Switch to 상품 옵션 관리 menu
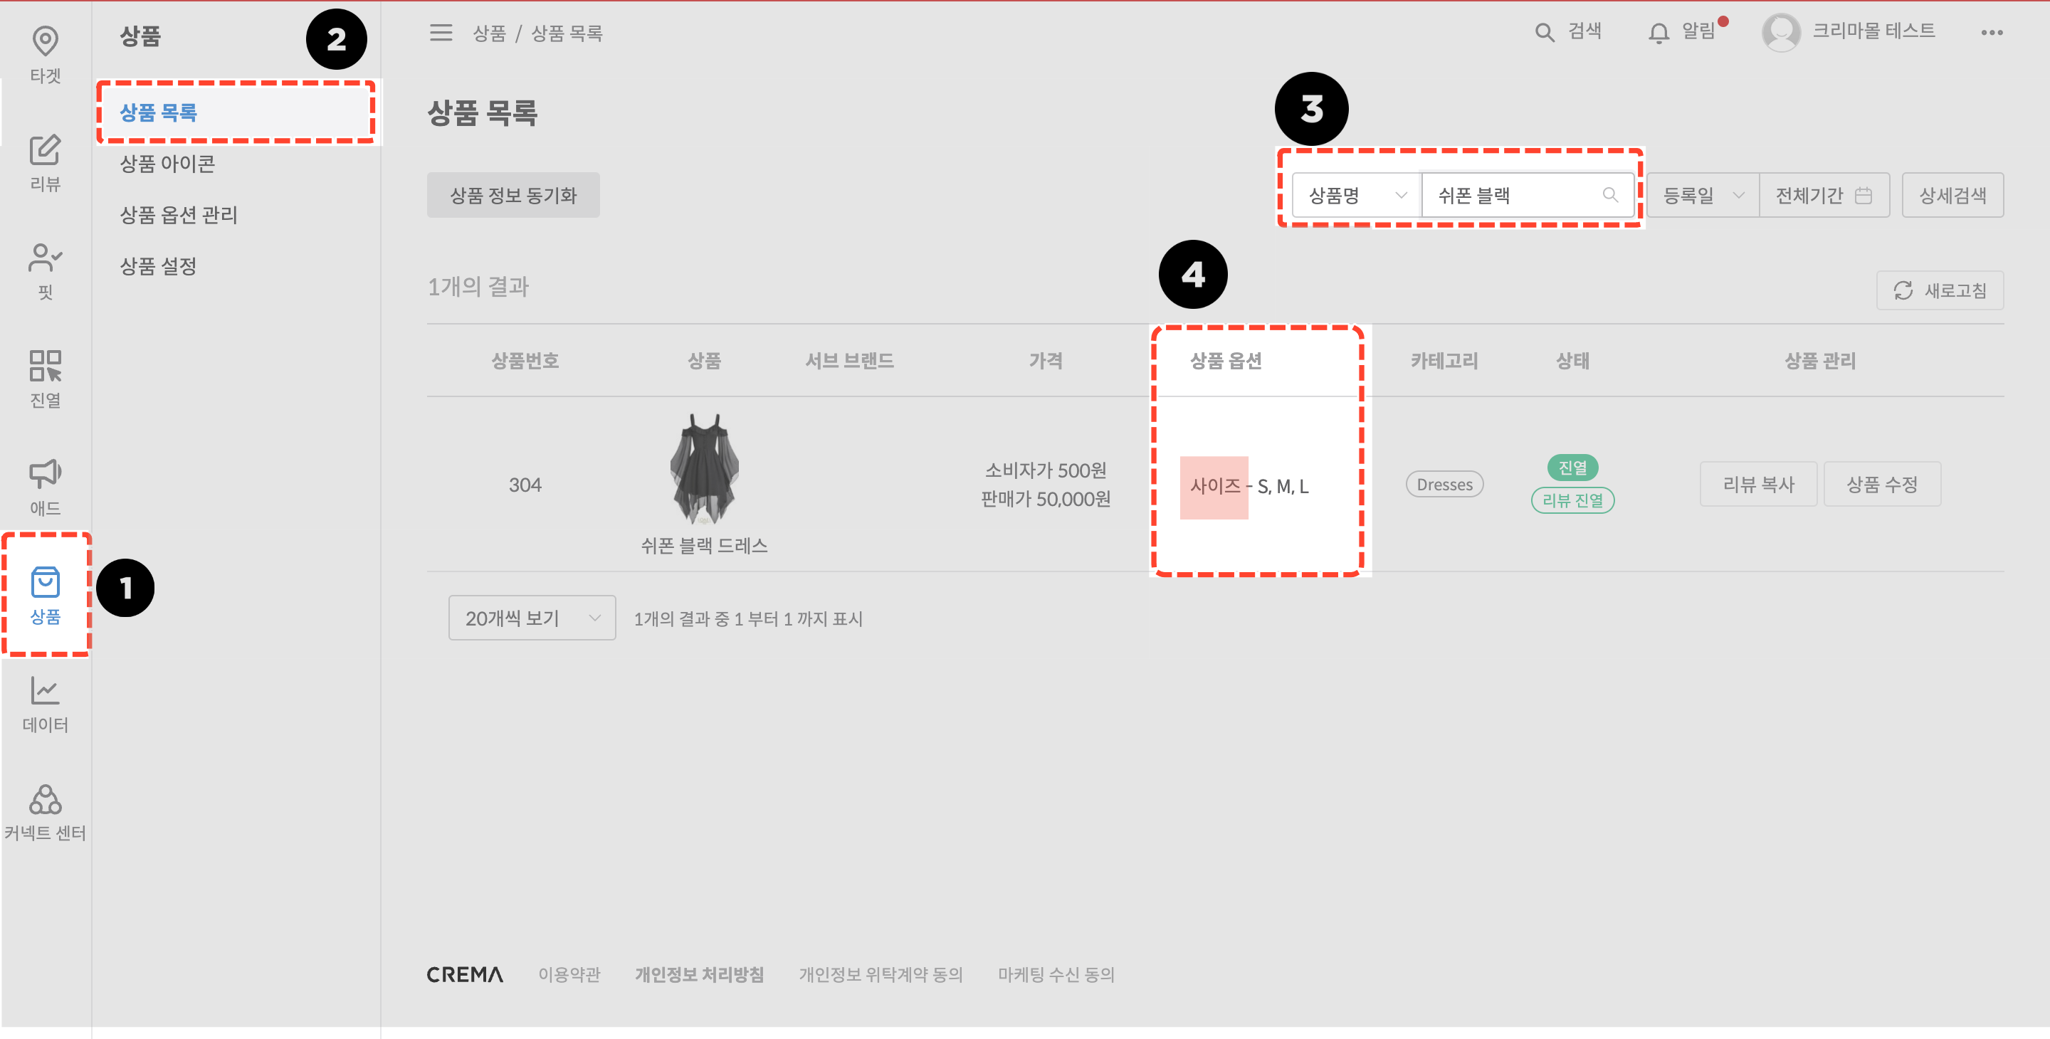Image resolution: width=2050 pixels, height=1039 pixels. [177, 214]
